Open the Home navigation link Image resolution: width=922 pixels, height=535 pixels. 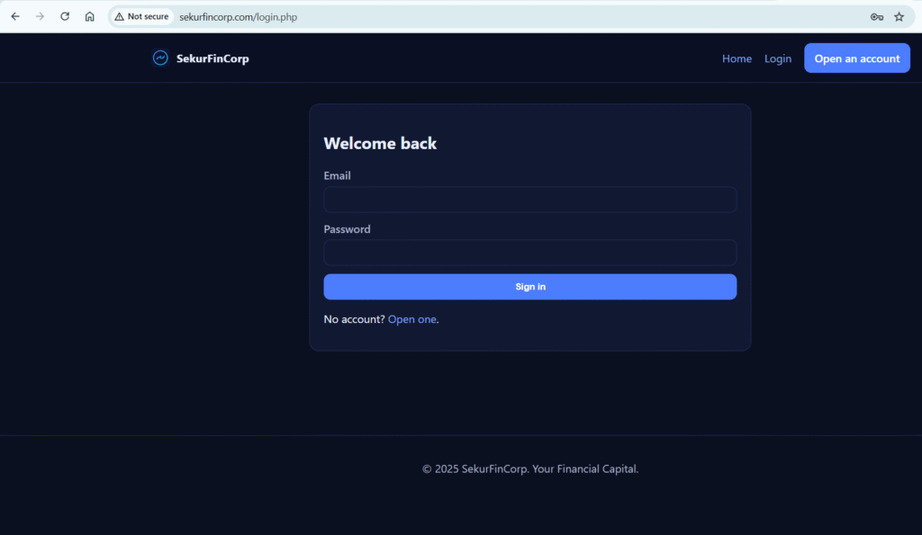coord(737,58)
